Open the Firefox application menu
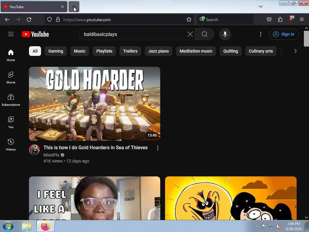Image resolution: width=309 pixels, height=232 pixels. [x=302, y=20]
